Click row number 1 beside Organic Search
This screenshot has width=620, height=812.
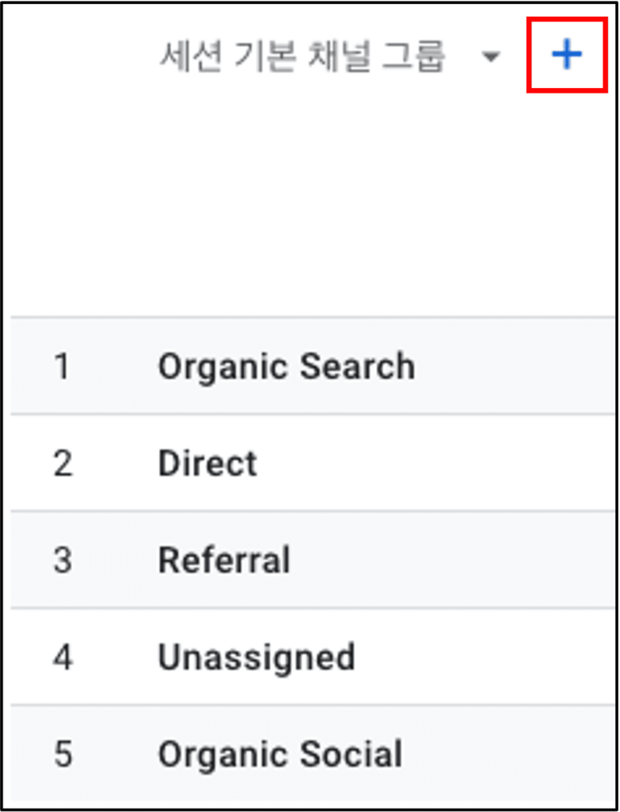(x=63, y=366)
